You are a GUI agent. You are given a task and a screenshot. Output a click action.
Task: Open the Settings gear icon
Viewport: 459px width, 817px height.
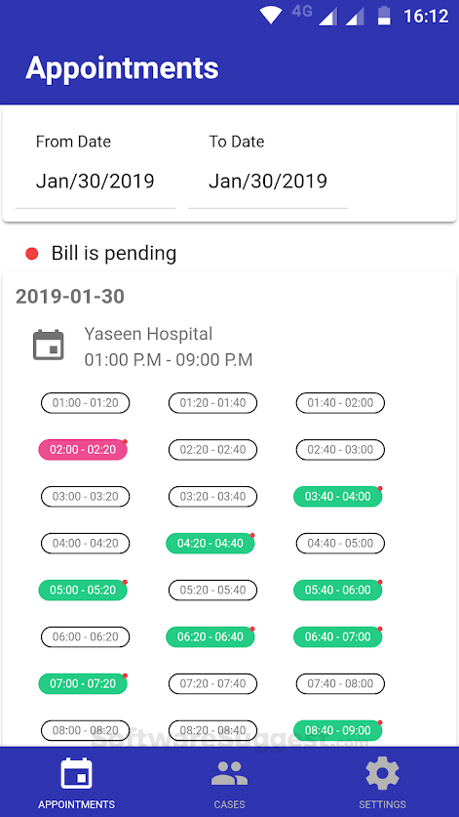point(382,774)
